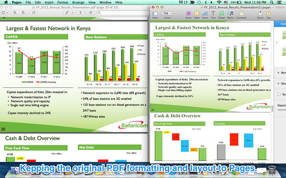Screen dimensions: 286x178
Task: Open the Format menu
Action: (62, 2)
